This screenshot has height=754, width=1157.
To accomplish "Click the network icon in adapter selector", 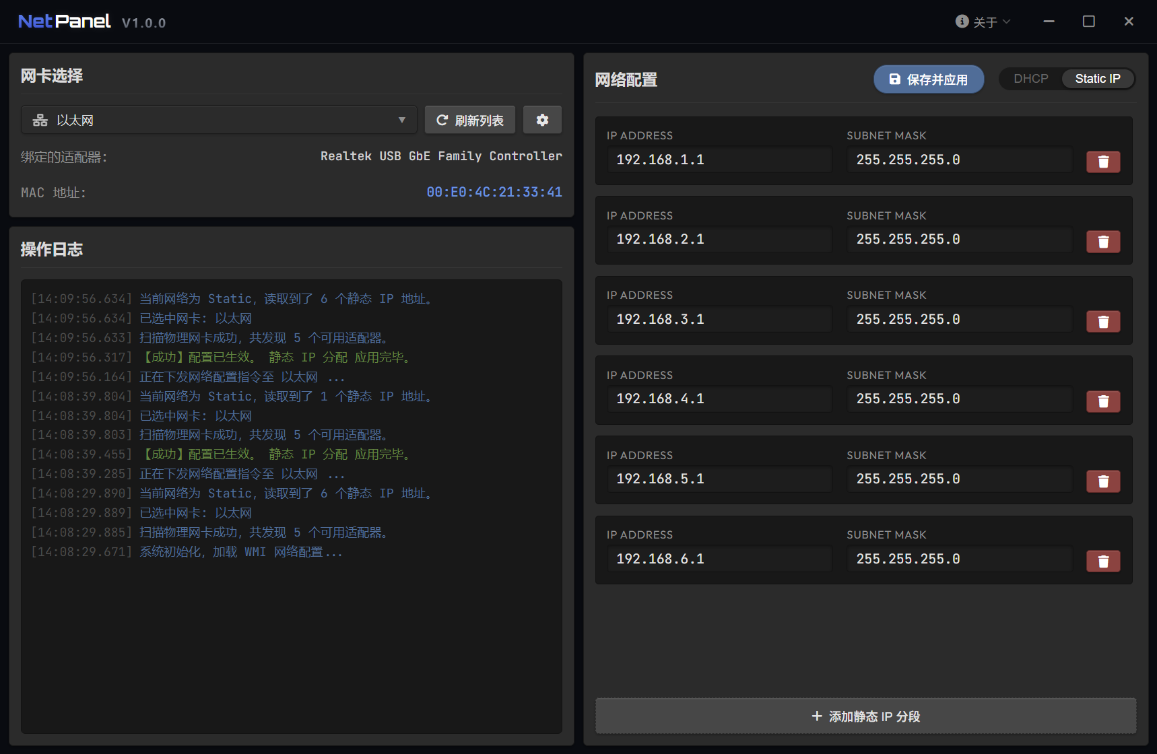I will pyautogui.click(x=40, y=120).
